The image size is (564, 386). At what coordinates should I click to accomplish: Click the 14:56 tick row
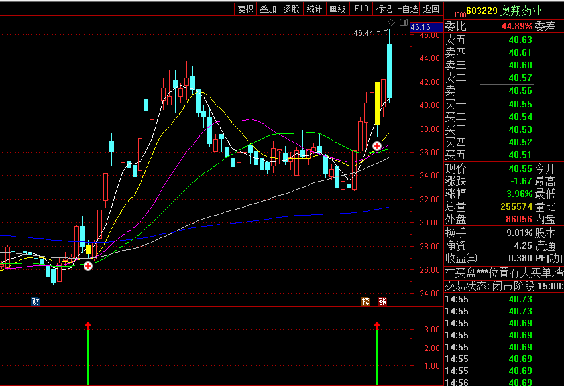504,382
